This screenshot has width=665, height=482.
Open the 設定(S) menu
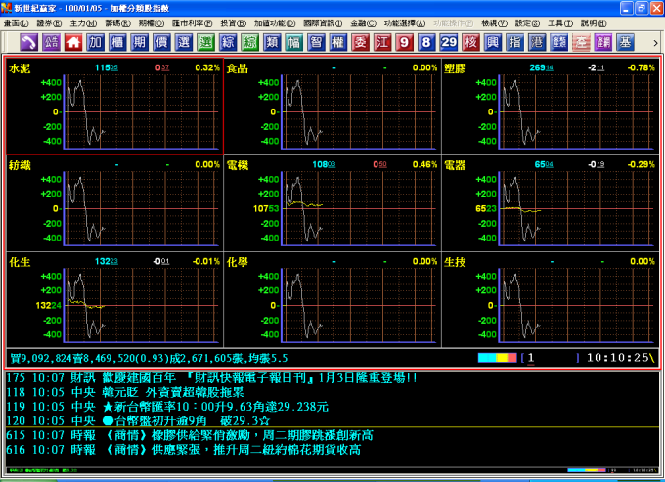[527, 23]
